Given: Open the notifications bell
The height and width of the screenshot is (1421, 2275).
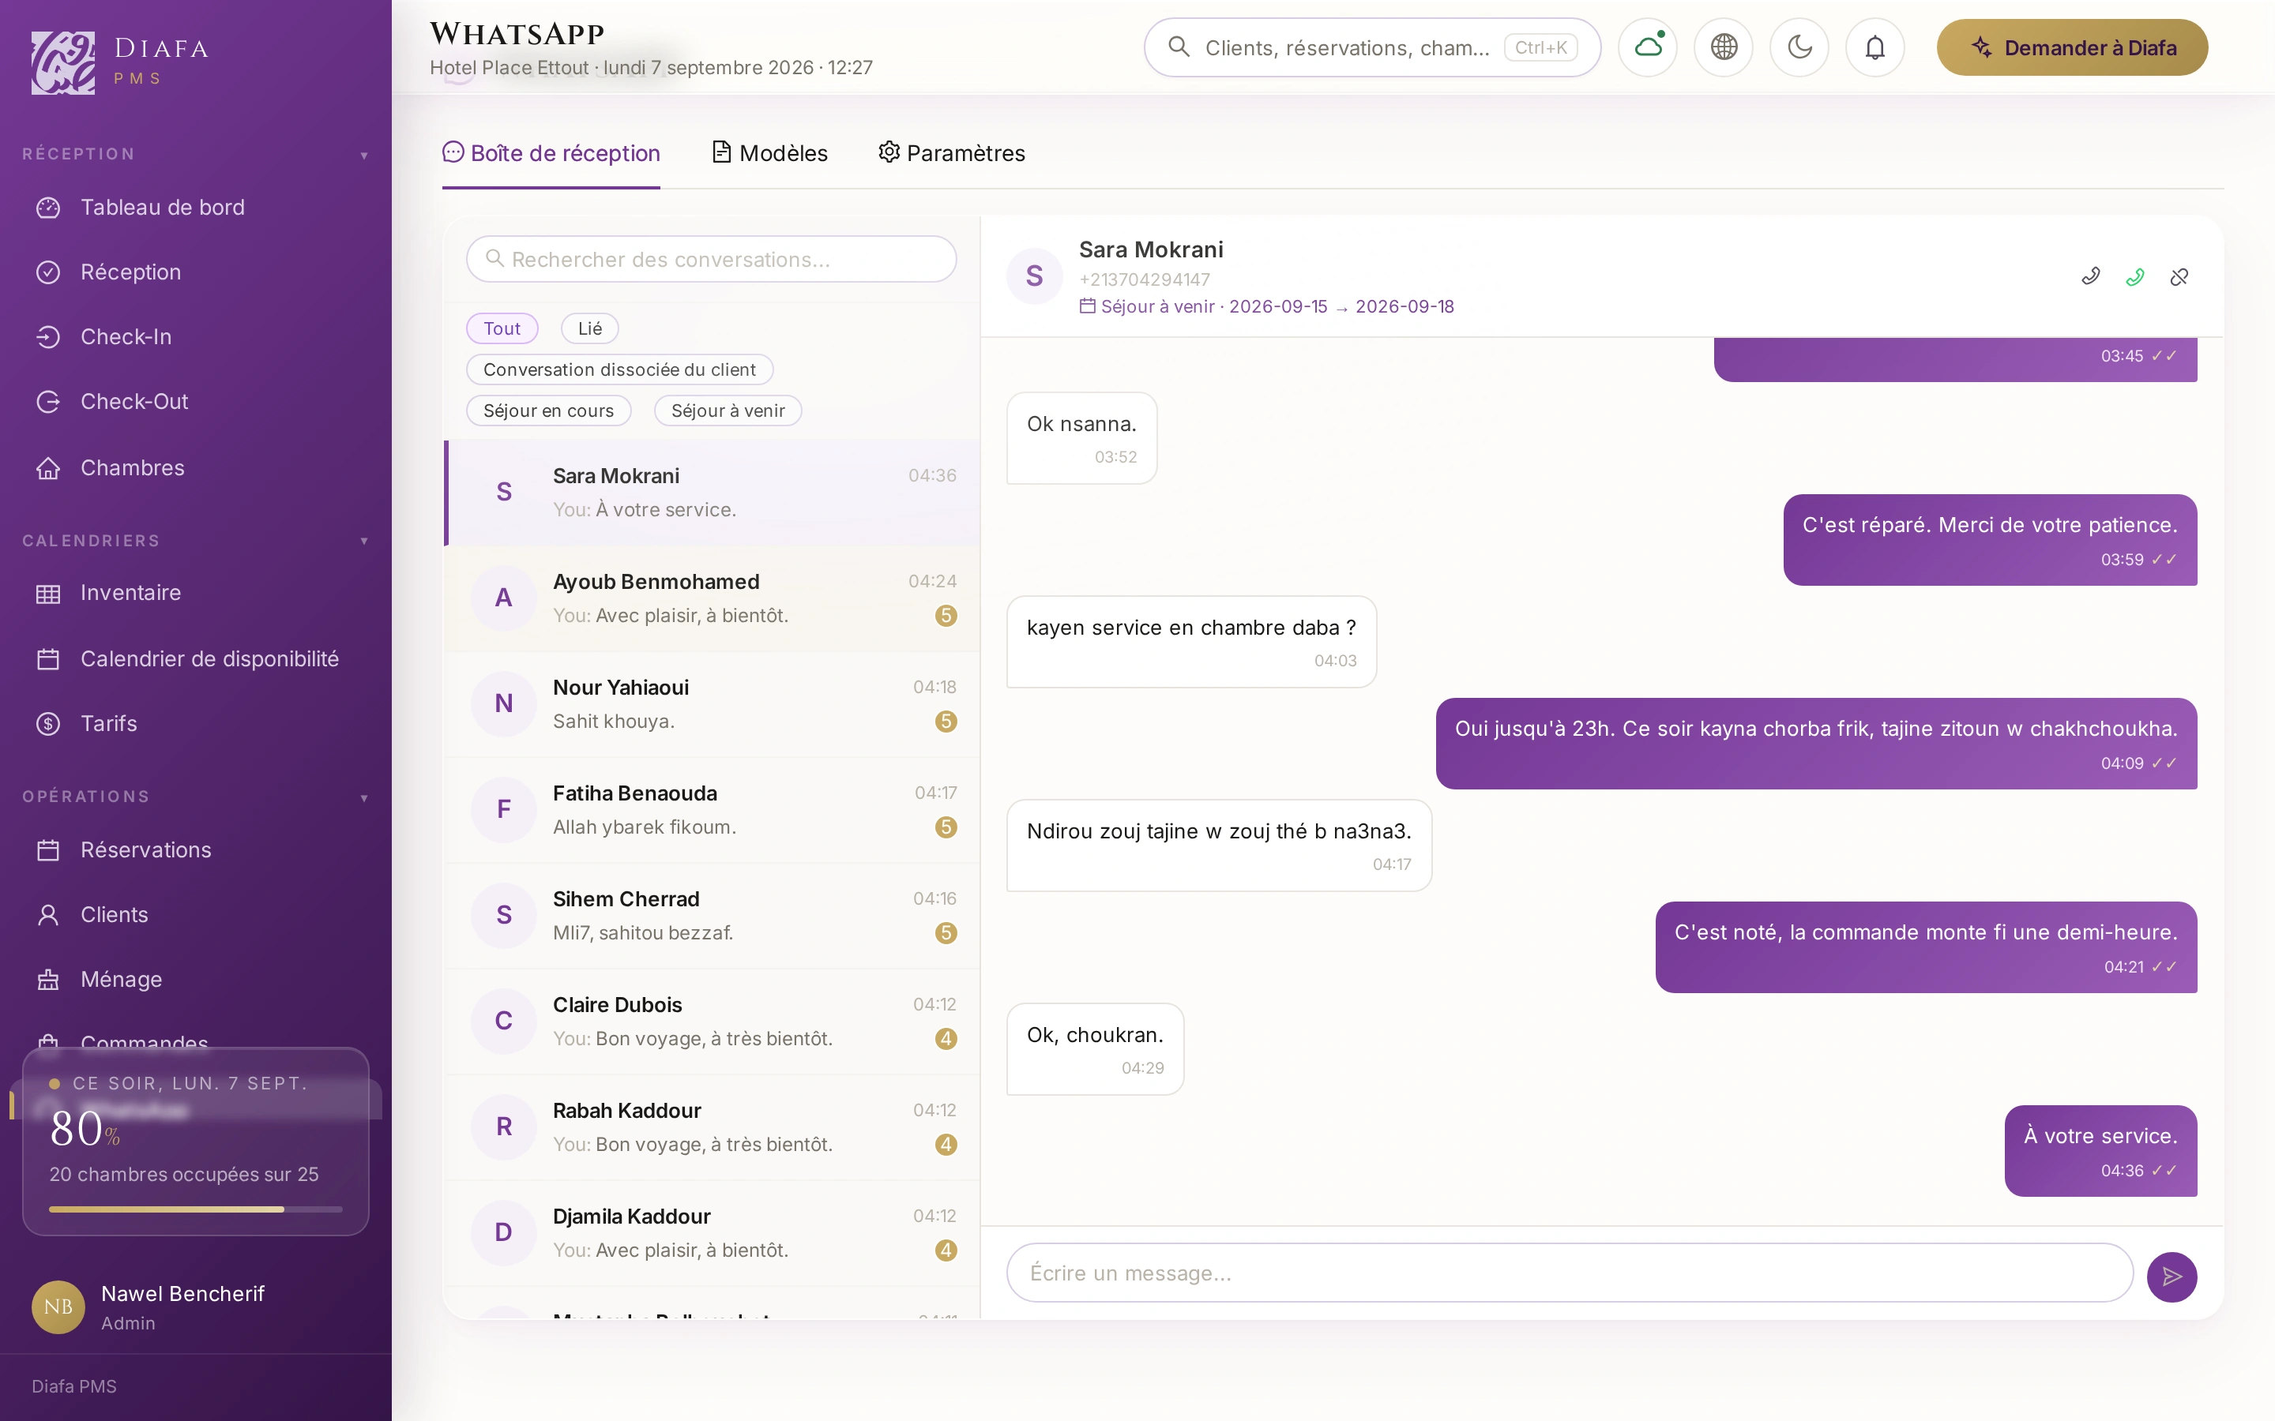Looking at the screenshot, I should (x=1875, y=47).
